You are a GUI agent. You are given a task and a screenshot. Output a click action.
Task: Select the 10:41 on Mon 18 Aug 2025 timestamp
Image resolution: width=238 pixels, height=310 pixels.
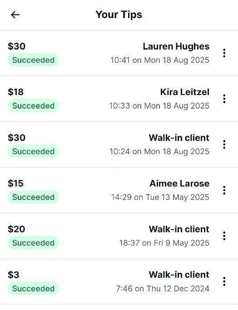coord(160,60)
